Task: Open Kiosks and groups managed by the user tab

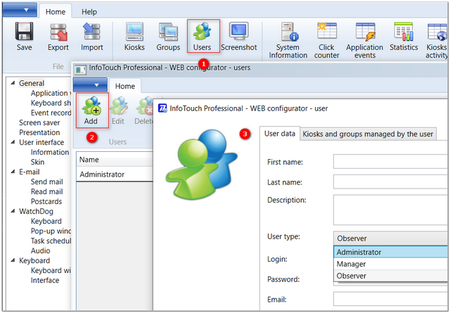Action: click(368, 134)
